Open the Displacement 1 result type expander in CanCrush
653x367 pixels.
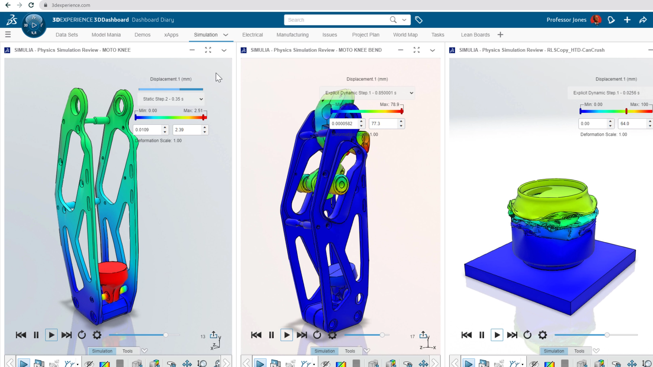616,79
